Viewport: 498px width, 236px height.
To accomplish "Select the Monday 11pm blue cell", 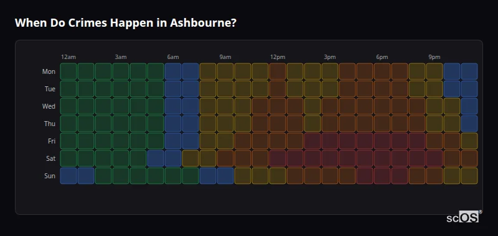I will [469, 71].
